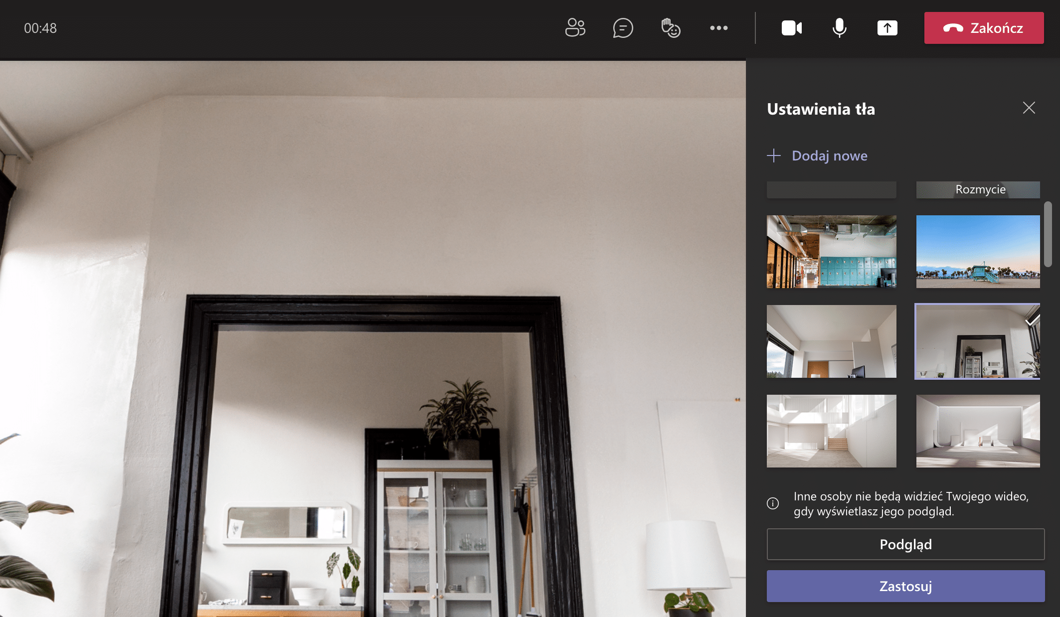Select the checked black mirror frame background
This screenshot has height=617, width=1060.
[978, 341]
